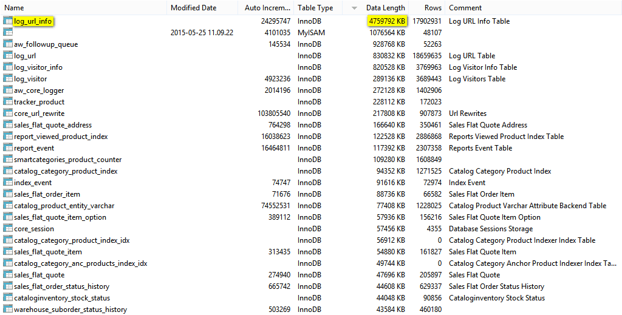Click the highlighted 4759792 KB data length
The image size is (622, 315).
coord(387,21)
